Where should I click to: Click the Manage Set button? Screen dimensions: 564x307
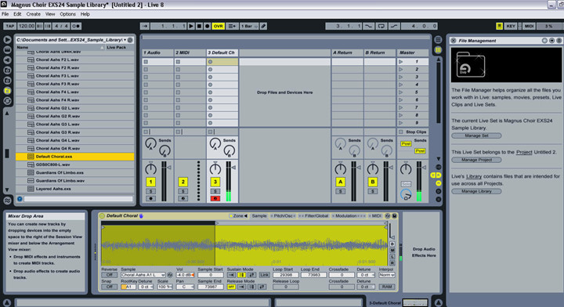coord(476,135)
